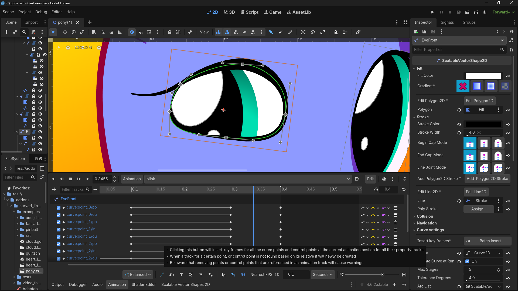This screenshot has height=291, width=518.
Task: Click the instance child scene link icon
Action: pyautogui.click(x=15, y=32)
